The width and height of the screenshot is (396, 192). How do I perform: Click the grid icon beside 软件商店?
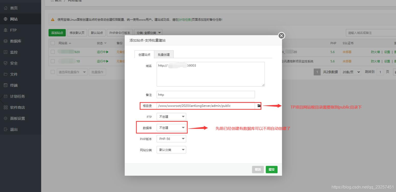point(6,107)
